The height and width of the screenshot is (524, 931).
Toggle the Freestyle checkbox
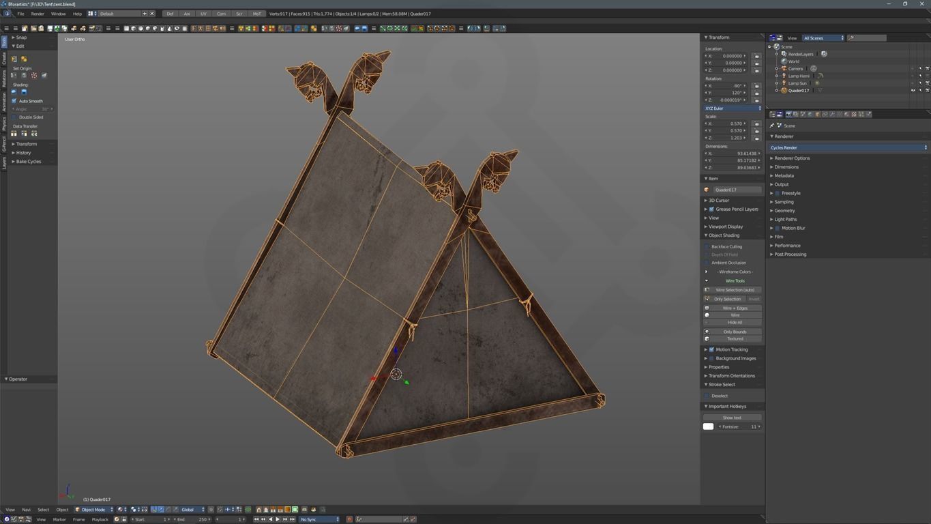(x=777, y=193)
